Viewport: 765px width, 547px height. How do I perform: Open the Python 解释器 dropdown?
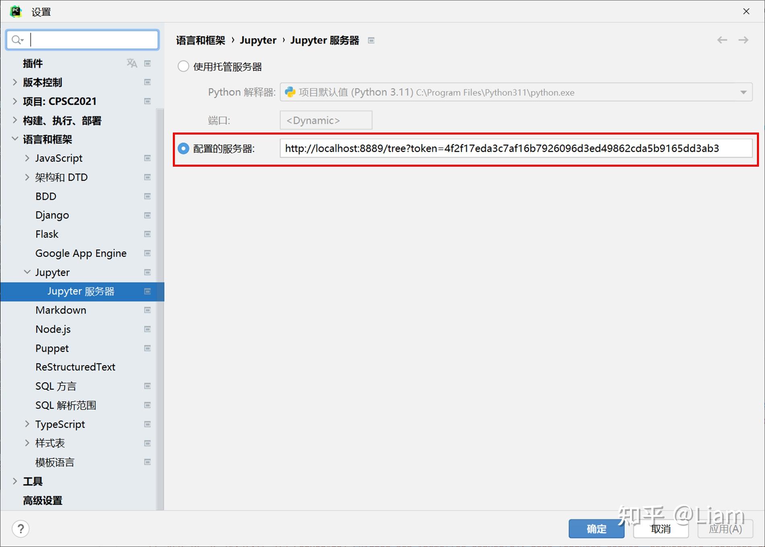click(743, 92)
